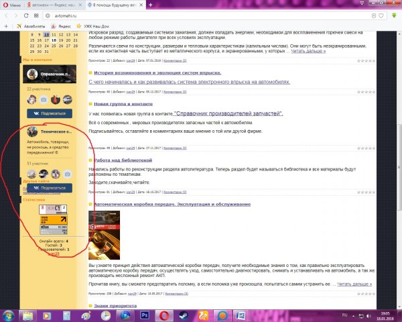Viewport: 402px width, 322px height.
Task: Close the 'В помощь будущему' tab
Action: [141, 5]
